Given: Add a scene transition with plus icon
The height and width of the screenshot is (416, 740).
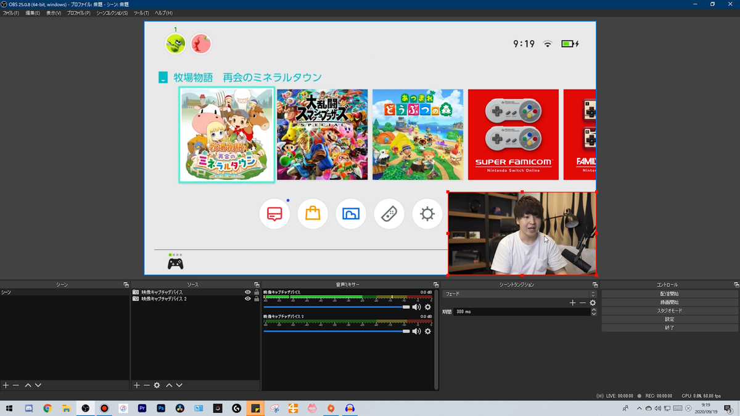Looking at the screenshot, I should 572,303.
